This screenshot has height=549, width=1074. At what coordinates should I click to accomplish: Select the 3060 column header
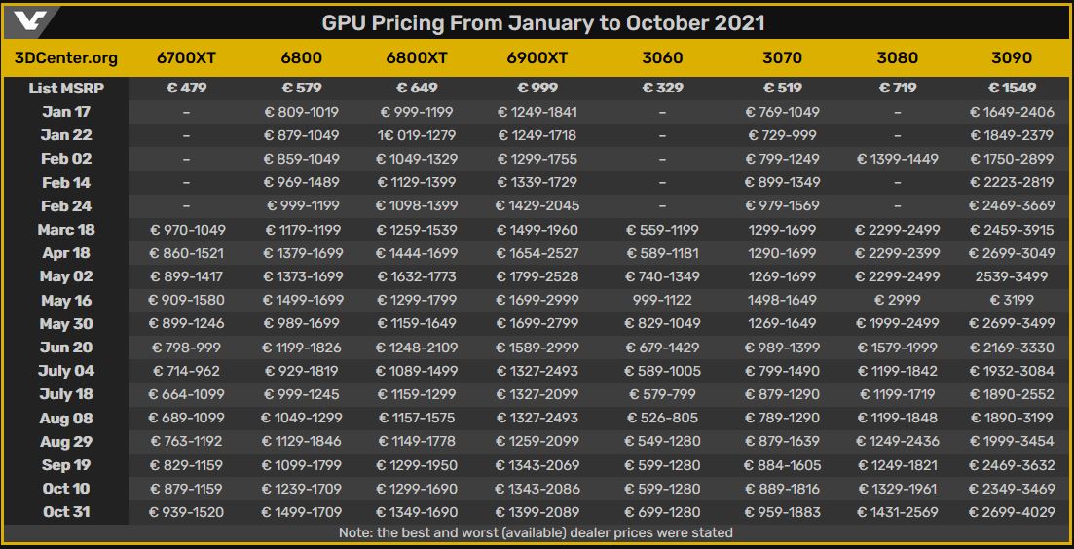click(x=662, y=58)
